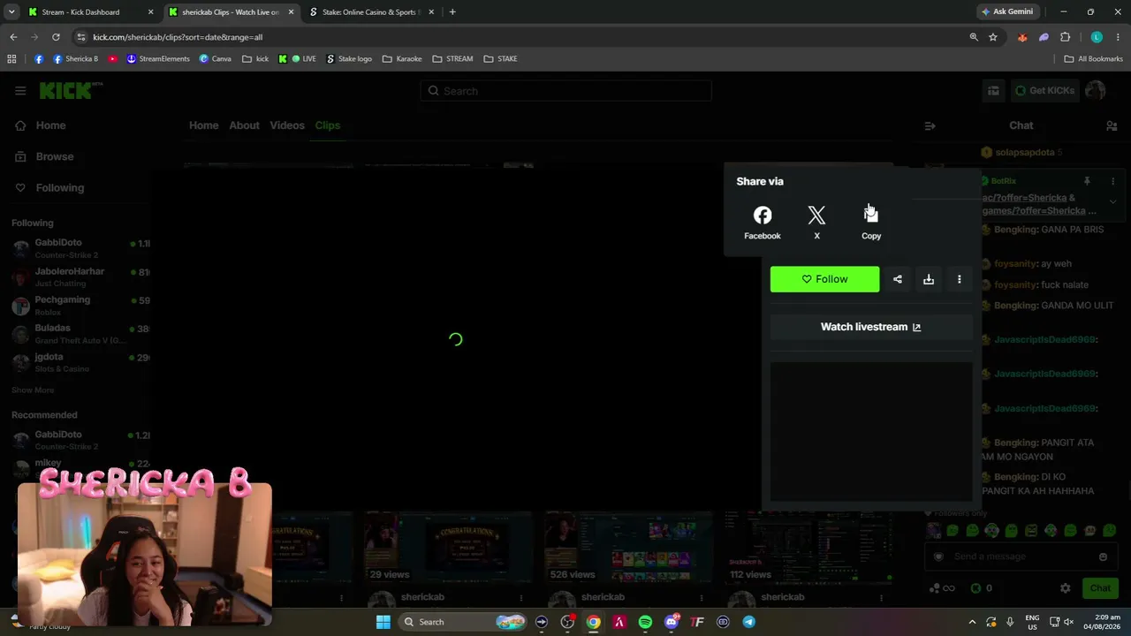Expand Show More under Following
1131x636 pixels.
(x=33, y=390)
